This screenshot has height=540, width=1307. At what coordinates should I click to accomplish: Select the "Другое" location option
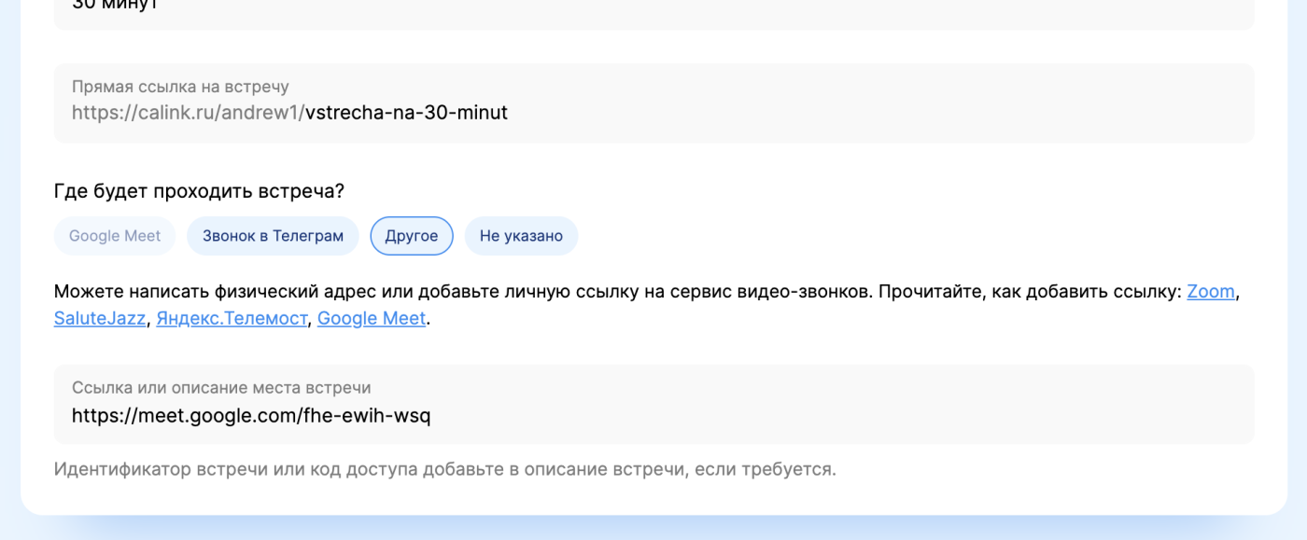[x=412, y=236]
